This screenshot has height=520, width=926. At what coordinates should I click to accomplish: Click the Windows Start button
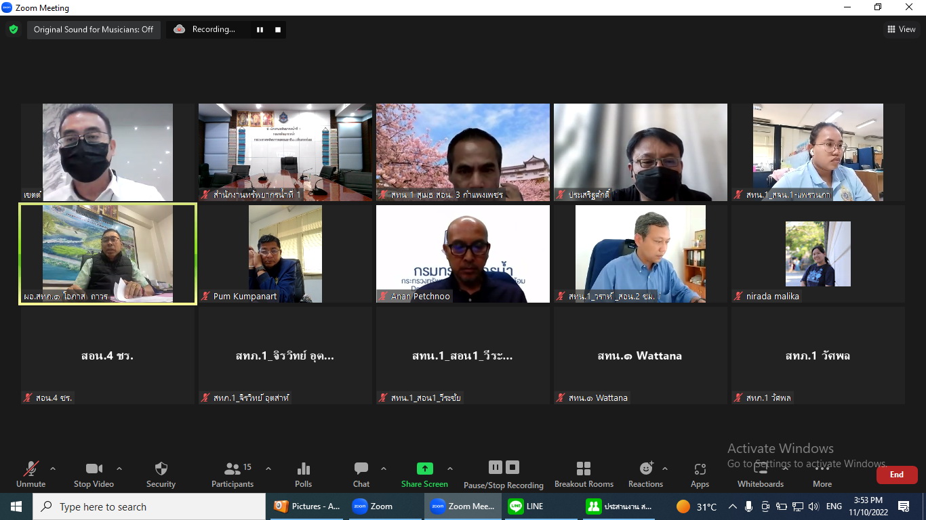click(x=16, y=506)
